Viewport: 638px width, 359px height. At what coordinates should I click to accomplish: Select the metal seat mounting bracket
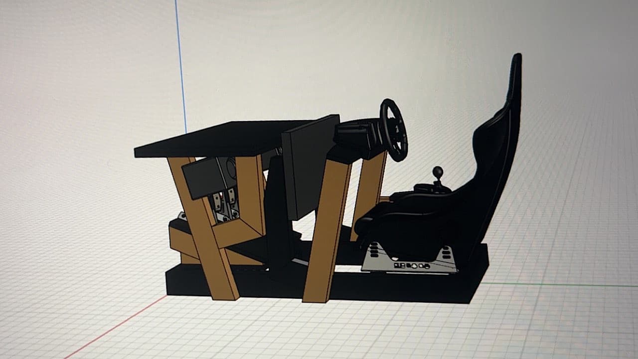point(409,258)
